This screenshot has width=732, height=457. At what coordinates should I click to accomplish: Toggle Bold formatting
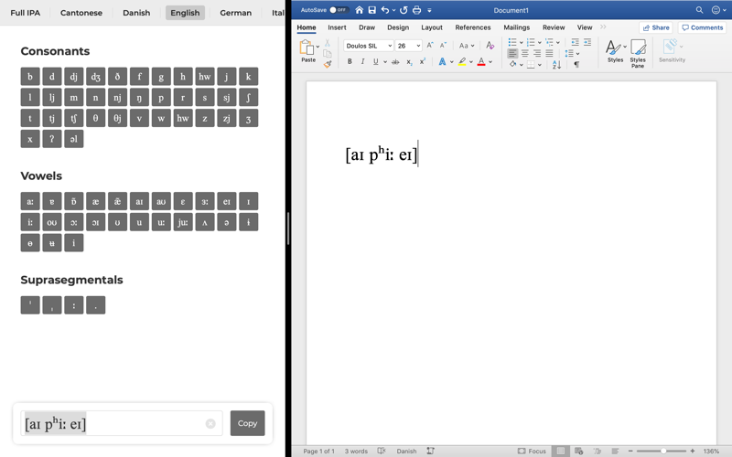pos(350,61)
